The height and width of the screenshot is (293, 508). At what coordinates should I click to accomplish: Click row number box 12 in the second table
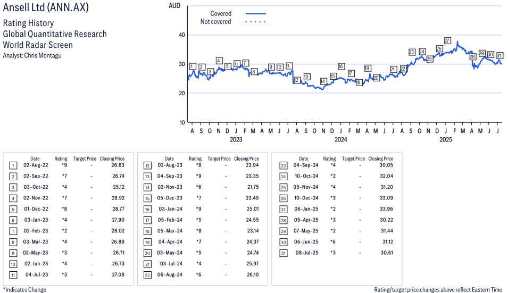(147, 166)
